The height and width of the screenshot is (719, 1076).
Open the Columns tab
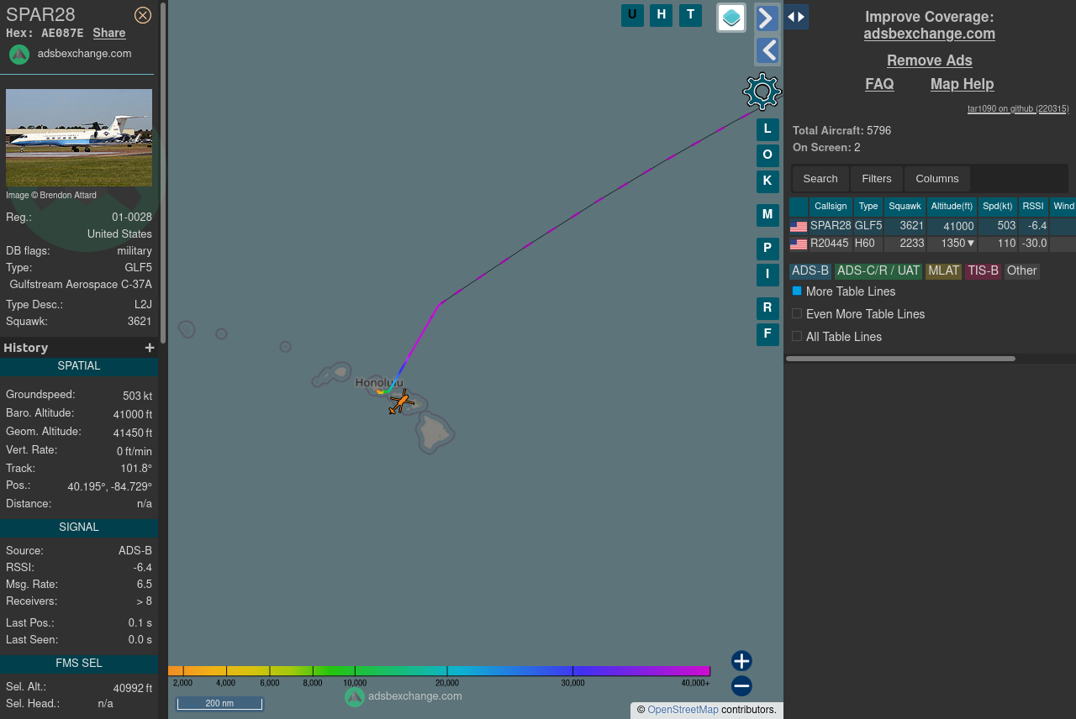[937, 179]
